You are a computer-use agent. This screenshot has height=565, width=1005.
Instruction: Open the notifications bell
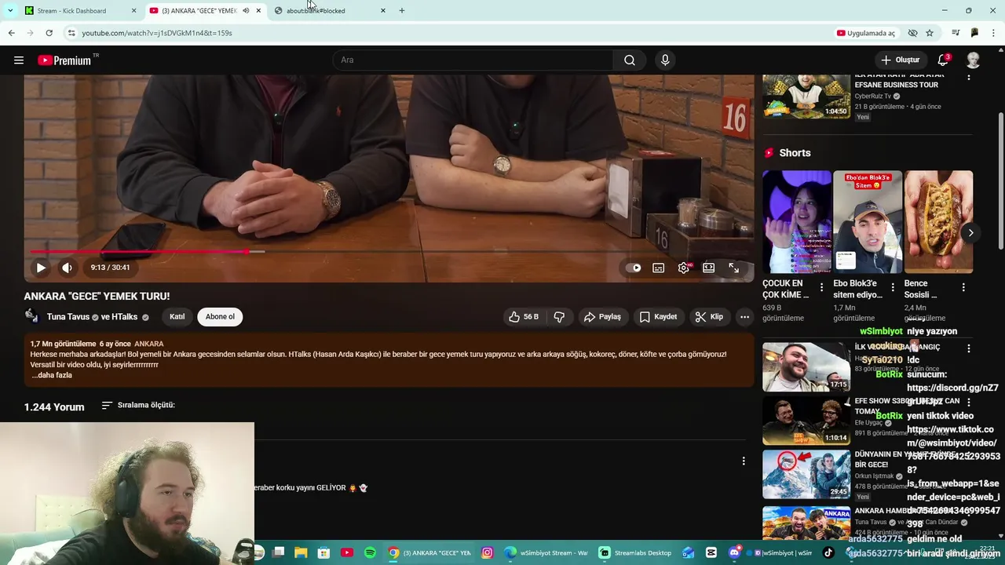[x=943, y=60]
